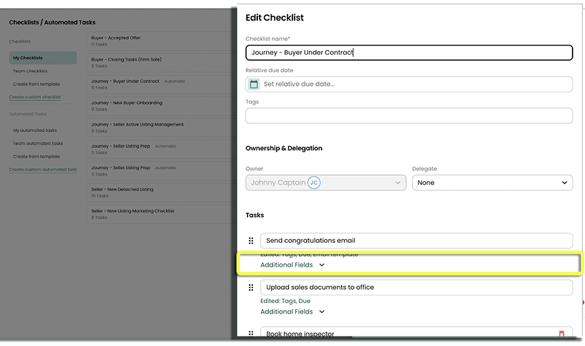The image size is (585, 346).
Task: Click drag handle beside Upload sales documents task
Action: pyautogui.click(x=251, y=287)
